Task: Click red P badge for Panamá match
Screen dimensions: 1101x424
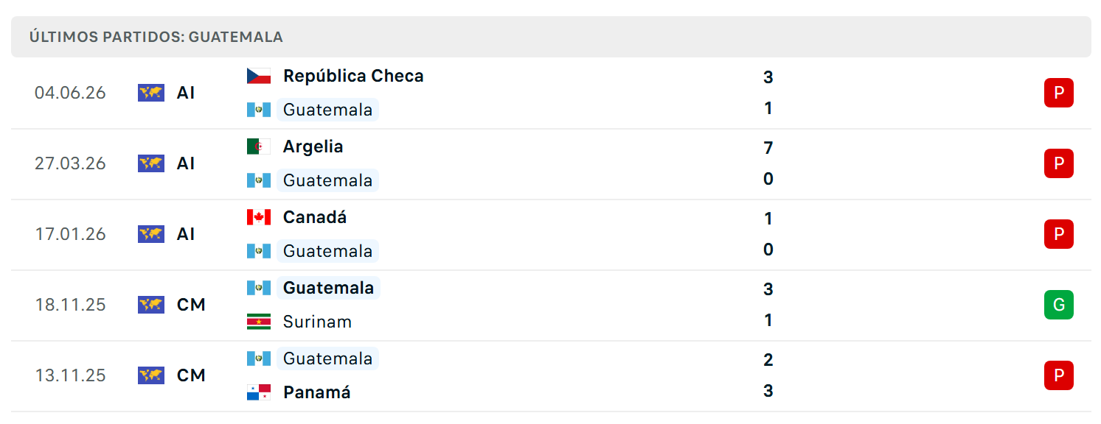Action: (1059, 375)
